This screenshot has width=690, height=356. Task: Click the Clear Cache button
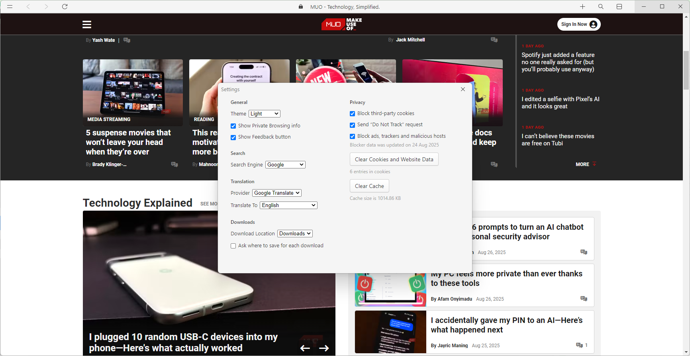tap(369, 186)
